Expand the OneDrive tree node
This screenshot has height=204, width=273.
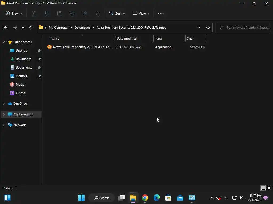[4, 104]
